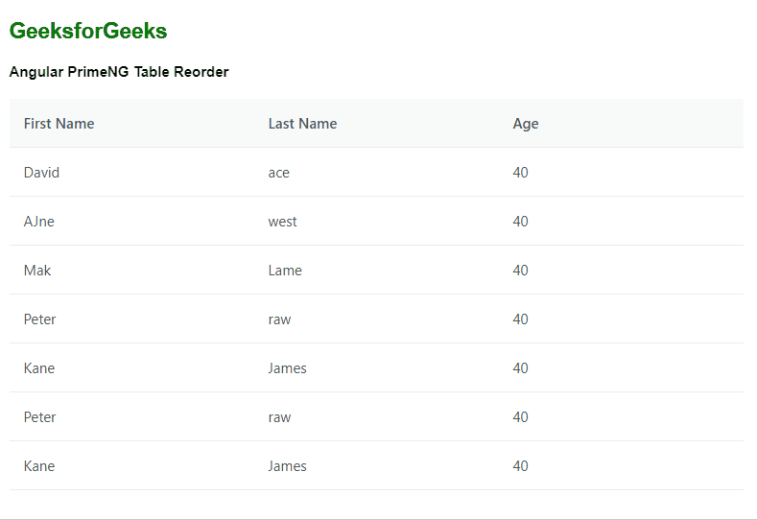Select the first Kane name cell
757x520 pixels.
pos(39,368)
